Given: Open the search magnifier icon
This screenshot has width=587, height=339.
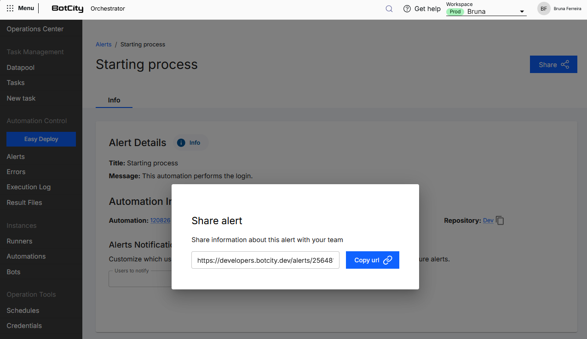Looking at the screenshot, I should [389, 9].
